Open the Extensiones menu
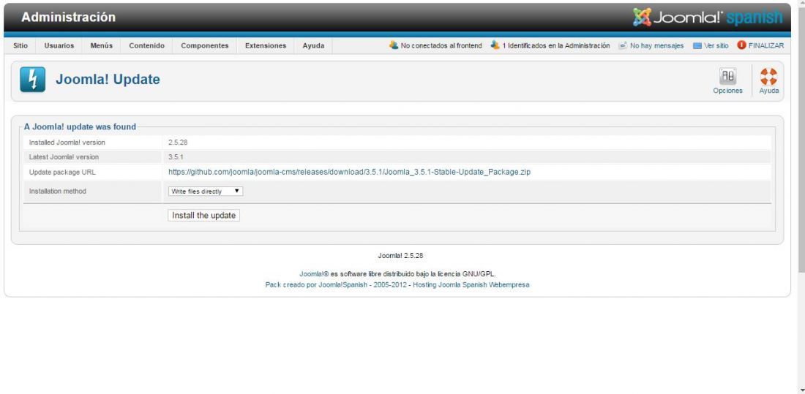This screenshot has height=394, width=805. pyautogui.click(x=266, y=45)
